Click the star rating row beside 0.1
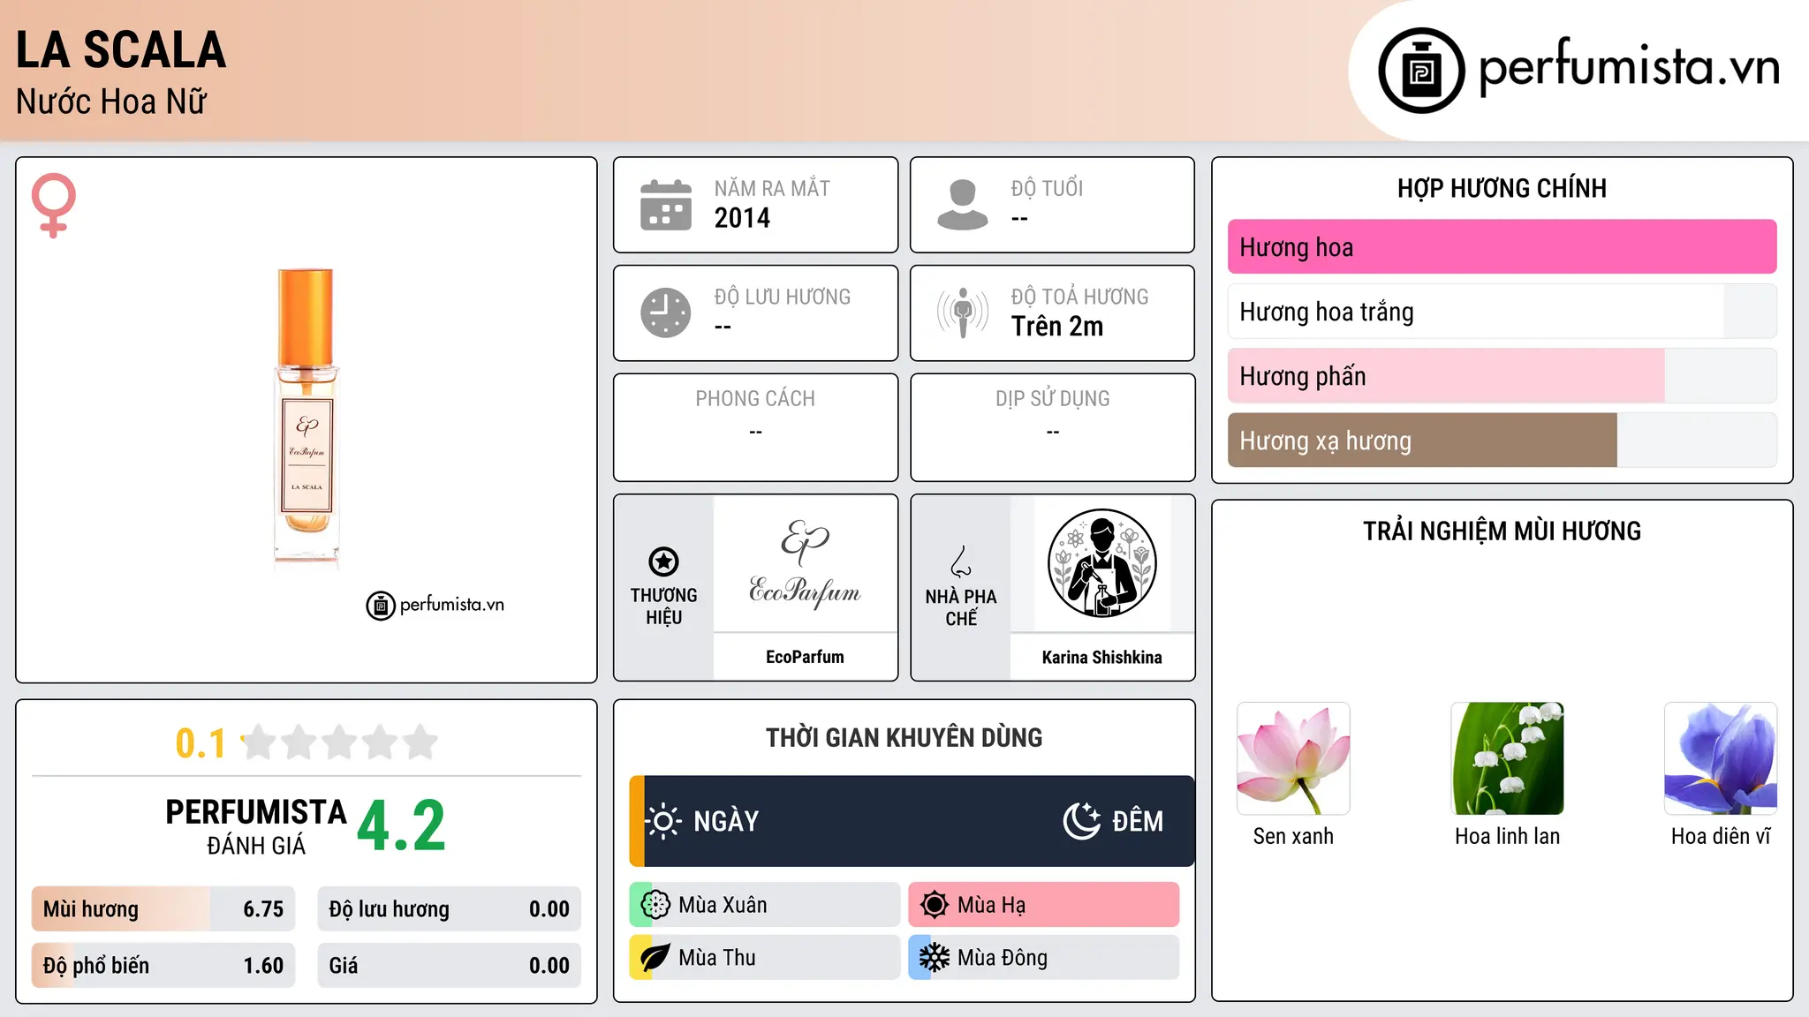The height and width of the screenshot is (1017, 1809). click(x=339, y=742)
